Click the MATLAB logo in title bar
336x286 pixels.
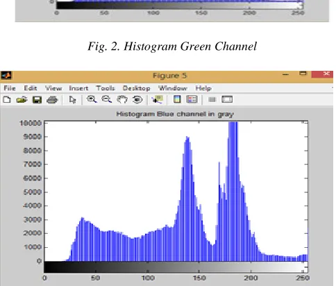[6, 76]
